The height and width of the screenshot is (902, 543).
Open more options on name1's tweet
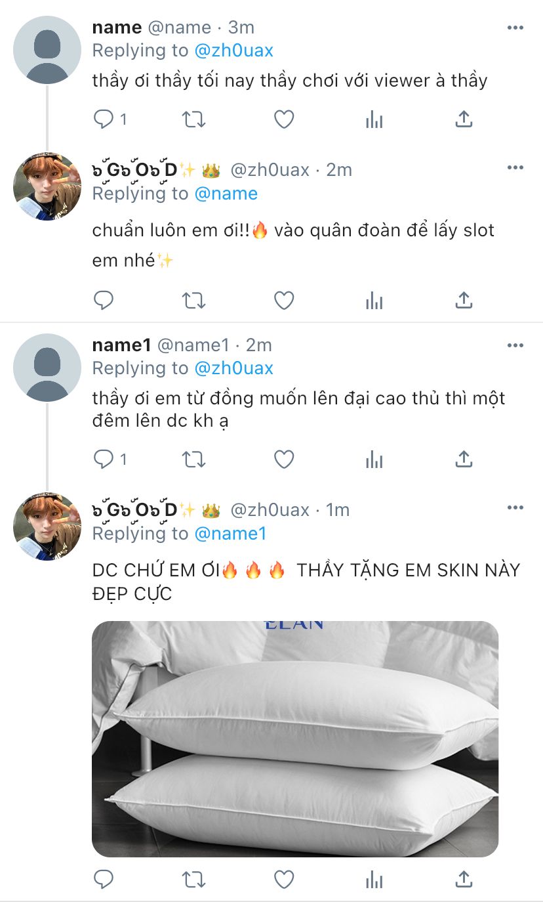click(515, 345)
